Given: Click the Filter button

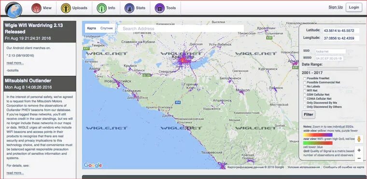Looking at the screenshot, I should pyautogui.click(x=309, y=115).
